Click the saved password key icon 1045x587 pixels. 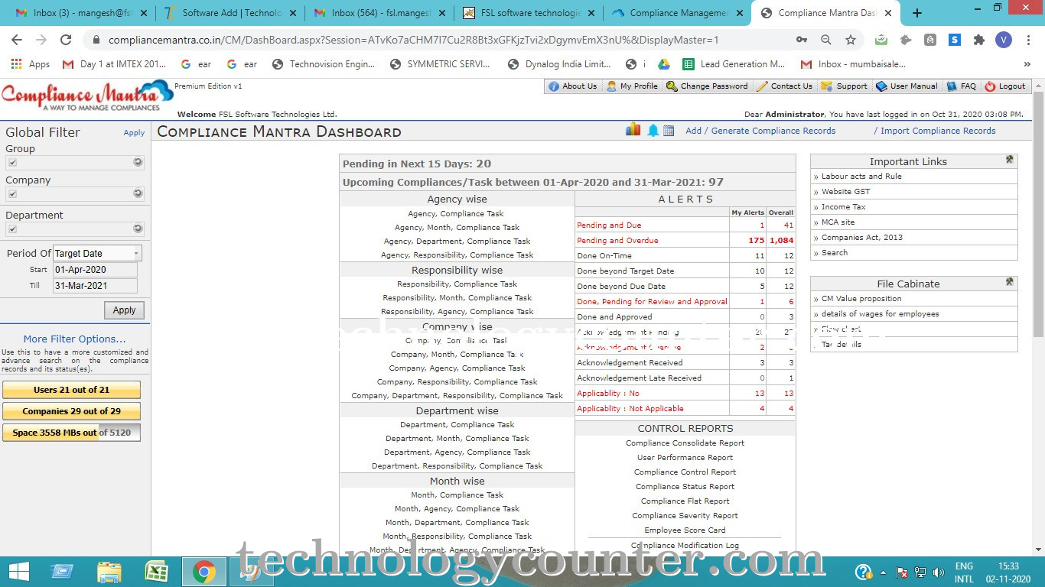(801, 40)
